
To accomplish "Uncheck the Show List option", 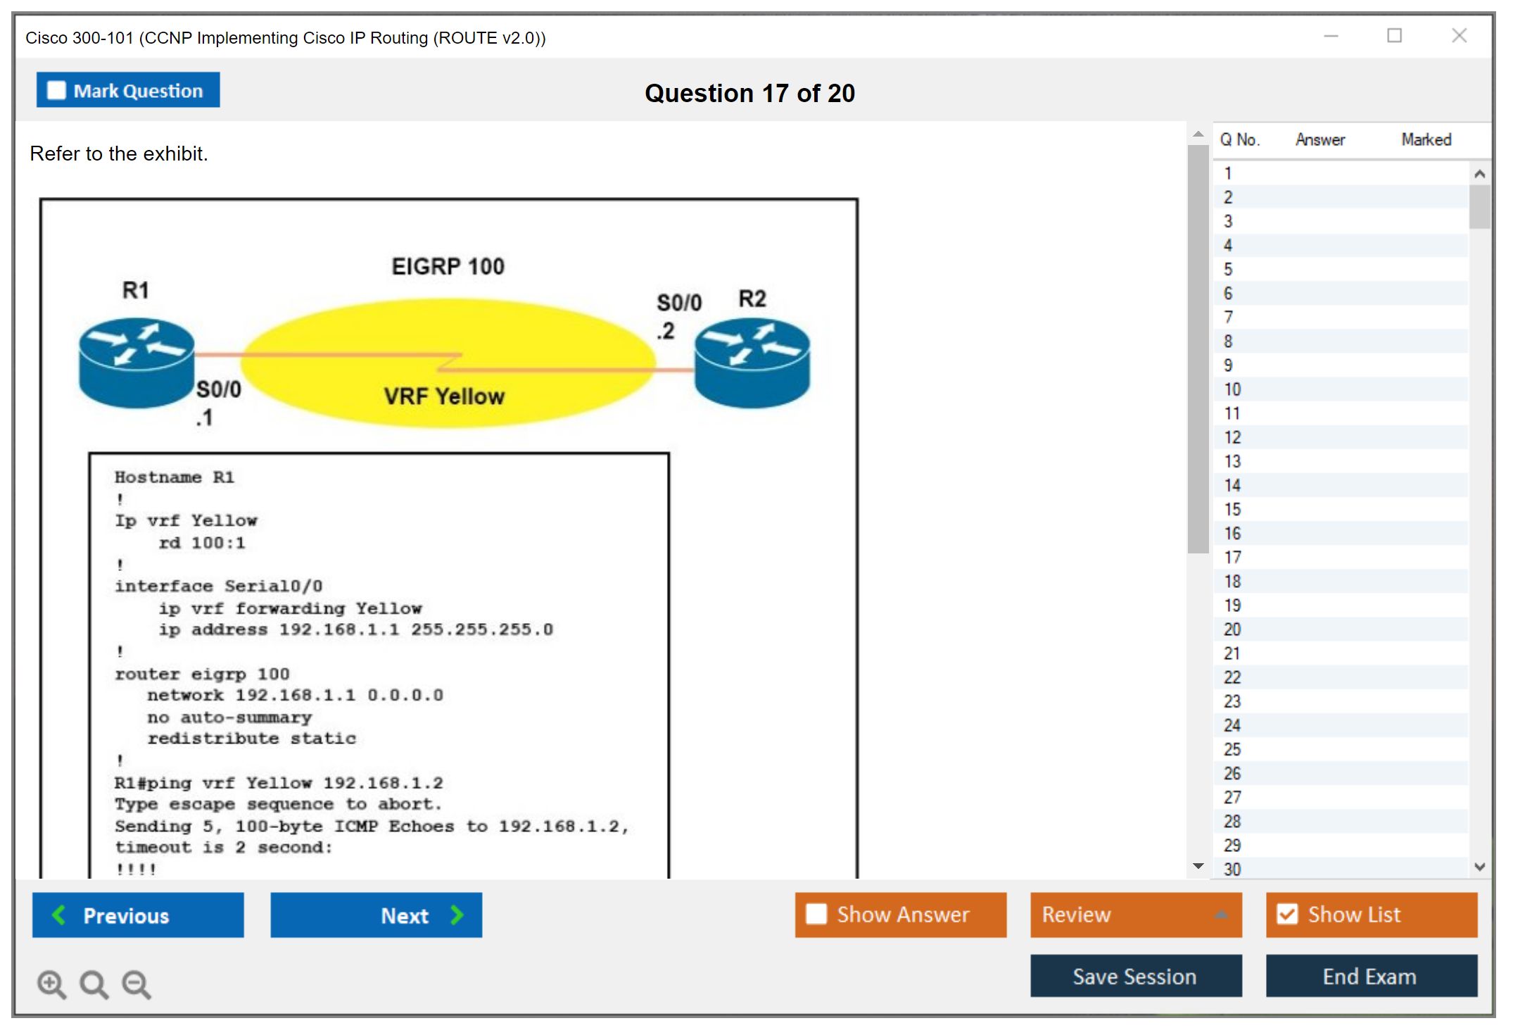I will pyautogui.click(x=1287, y=914).
